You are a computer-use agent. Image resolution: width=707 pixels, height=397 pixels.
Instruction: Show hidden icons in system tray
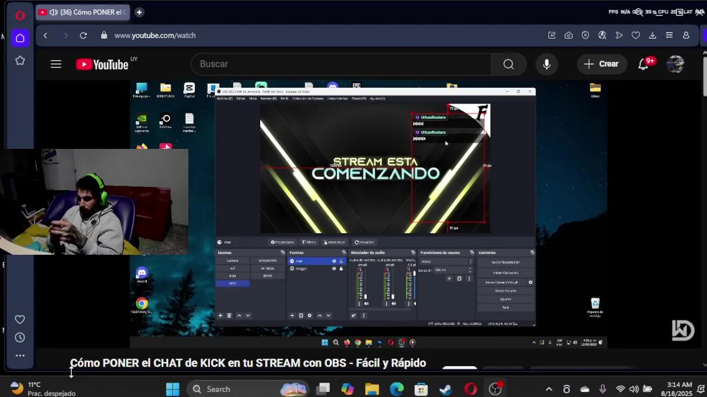(548, 389)
